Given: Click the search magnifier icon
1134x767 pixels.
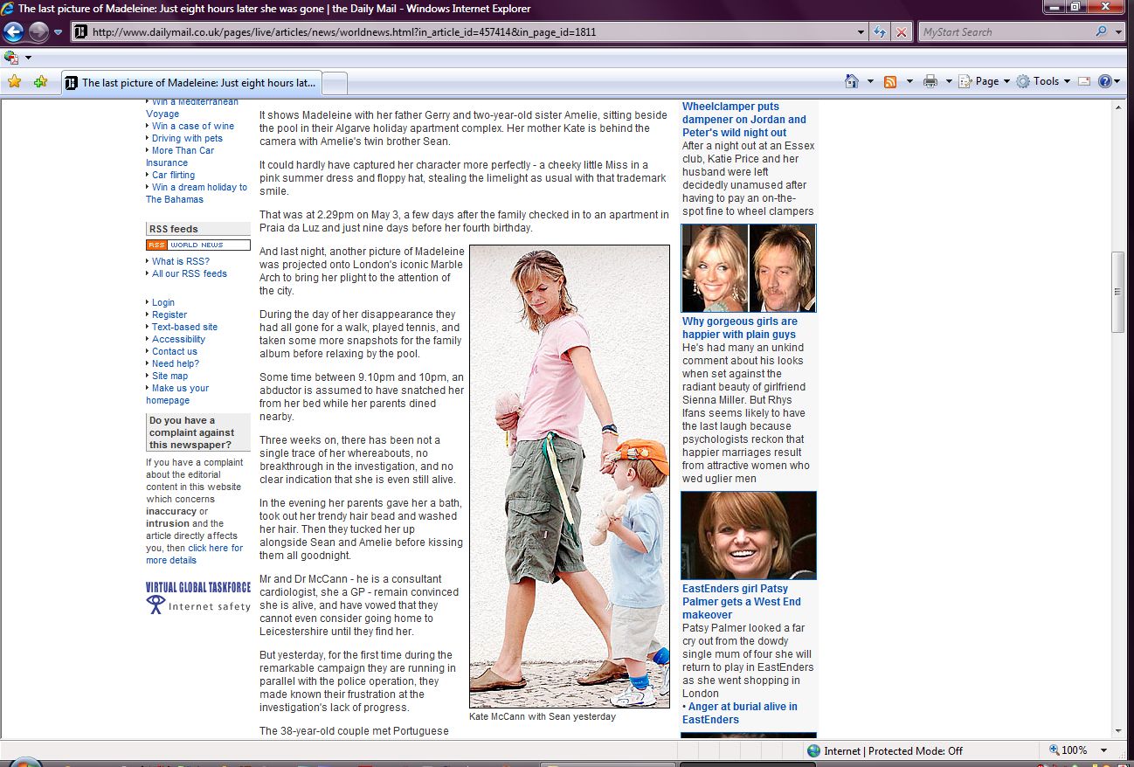Looking at the screenshot, I should (1102, 32).
